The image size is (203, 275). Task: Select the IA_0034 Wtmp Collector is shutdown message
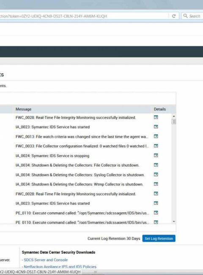point(80,184)
